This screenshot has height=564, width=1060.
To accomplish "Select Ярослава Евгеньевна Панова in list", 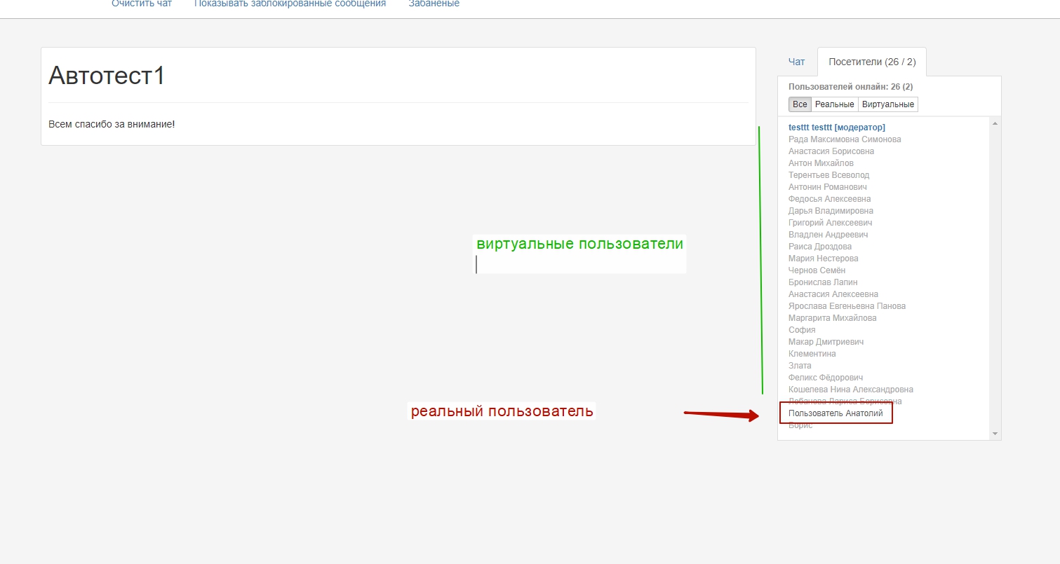I will tap(846, 306).
